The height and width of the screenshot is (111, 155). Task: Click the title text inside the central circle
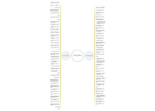click(77, 56)
